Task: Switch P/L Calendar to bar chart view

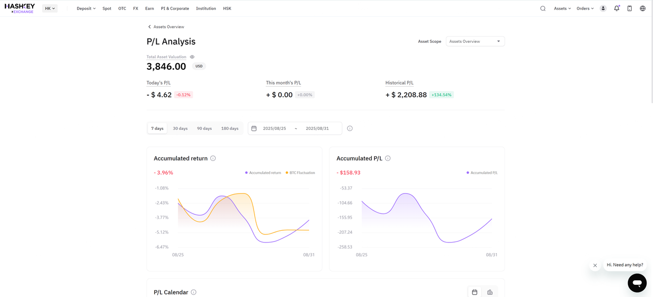Action: [490, 292]
